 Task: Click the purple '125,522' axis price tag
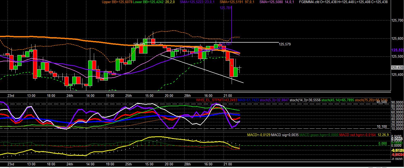tap(398, 50)
